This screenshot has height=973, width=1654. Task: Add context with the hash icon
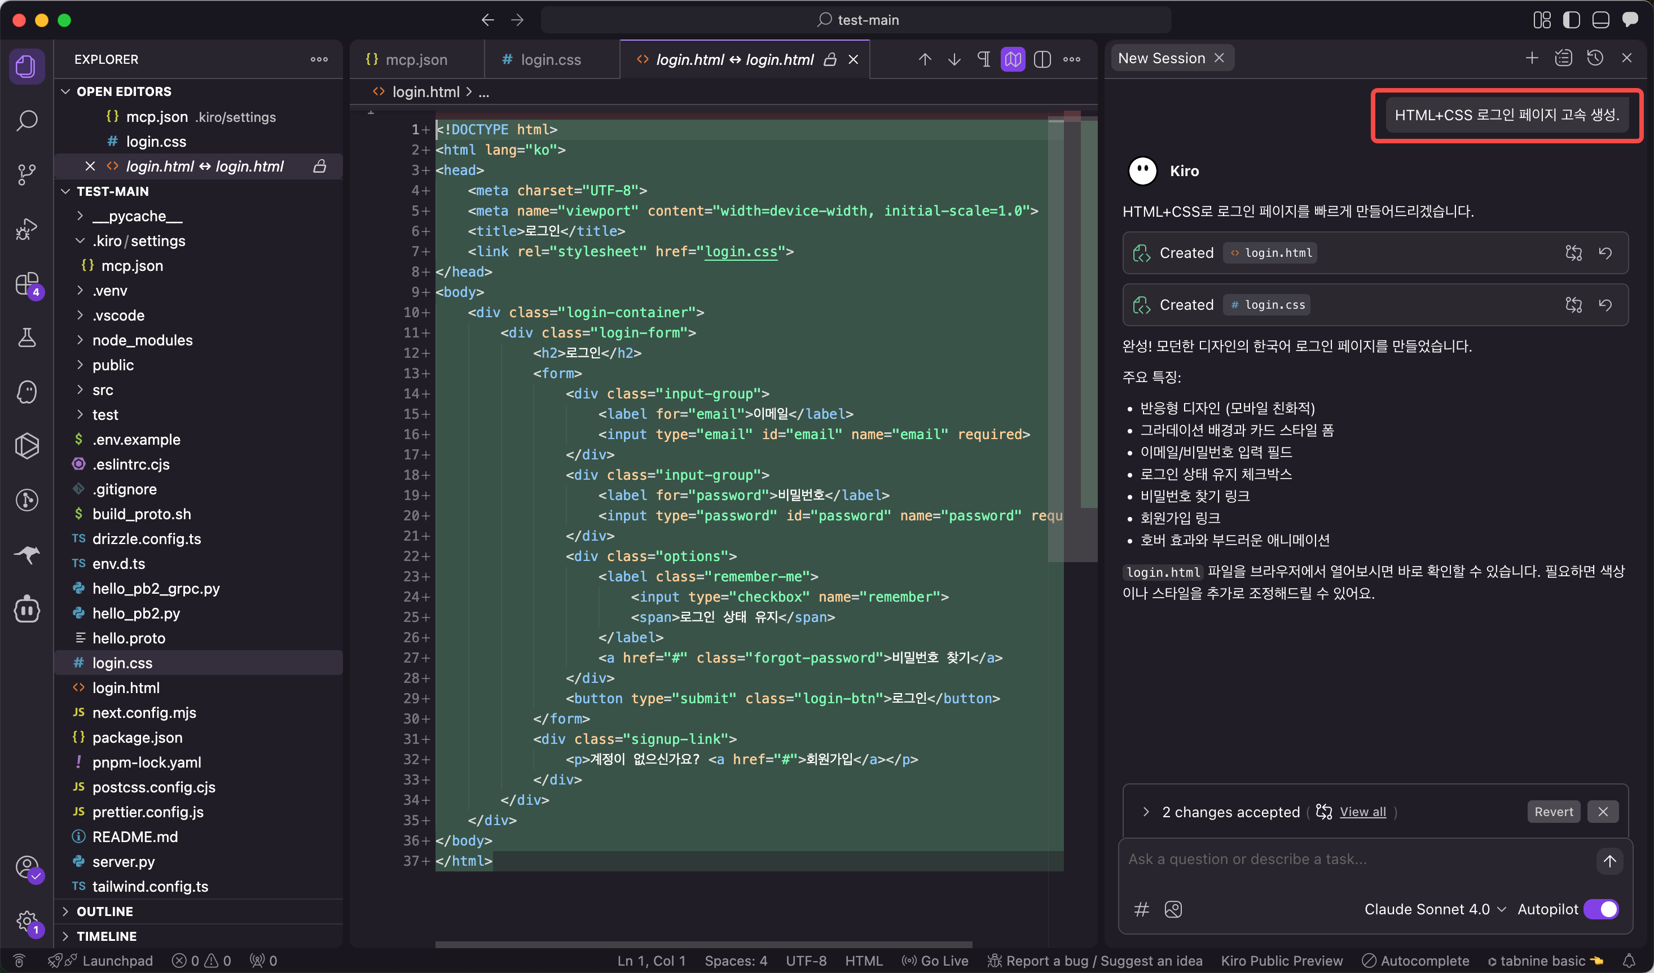(1141, 909)
